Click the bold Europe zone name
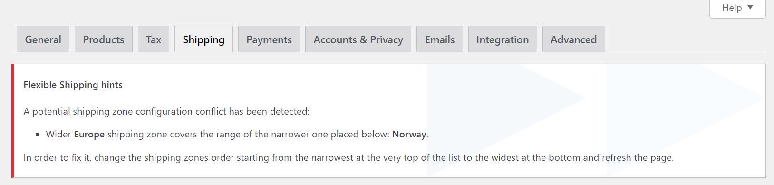Viewport: 774px width, 185px height. coord(89,135)
